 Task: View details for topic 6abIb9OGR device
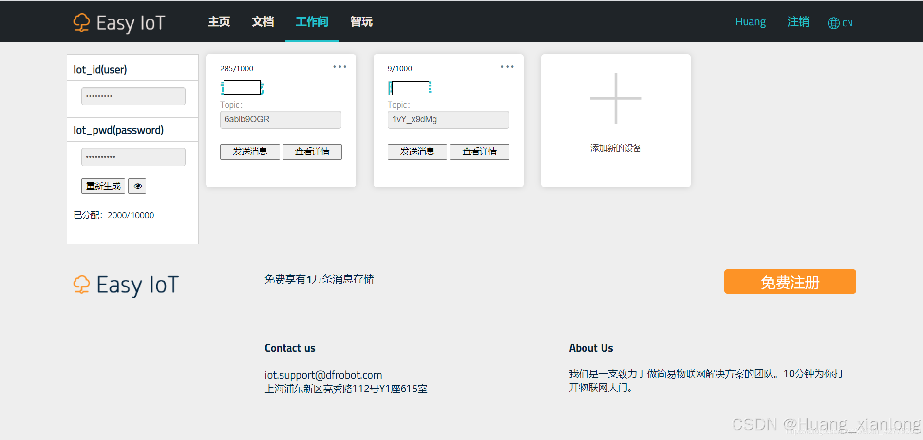[312, 152]
